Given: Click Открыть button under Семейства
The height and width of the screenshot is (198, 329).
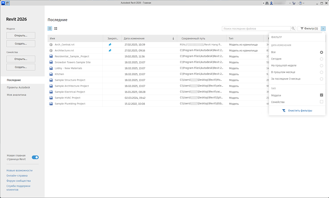Looking at the screenshot, I should point(21,59).
